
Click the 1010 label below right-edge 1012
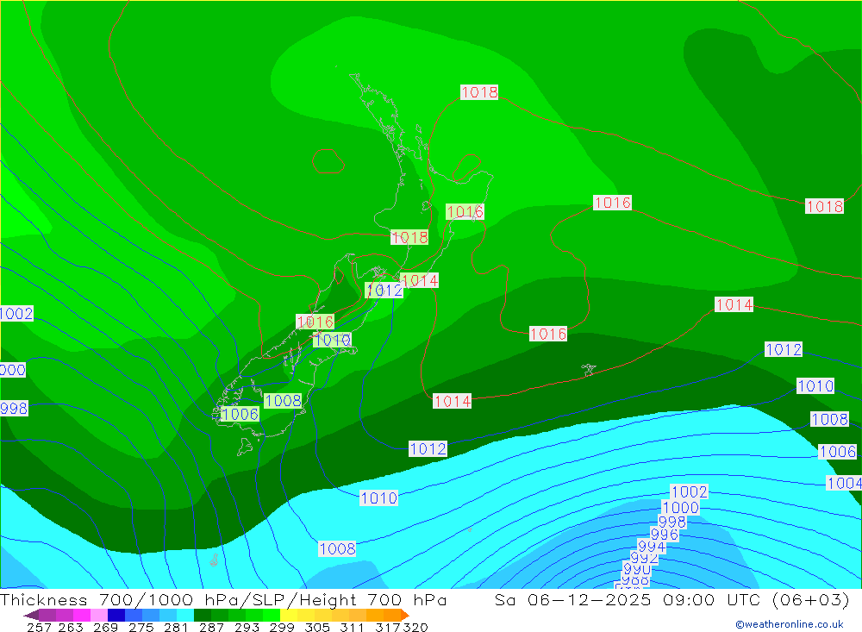pyautogui.click(x=815, y=385)
